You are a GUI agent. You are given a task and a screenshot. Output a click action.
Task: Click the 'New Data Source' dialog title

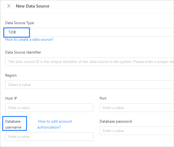tap(32, 6)
